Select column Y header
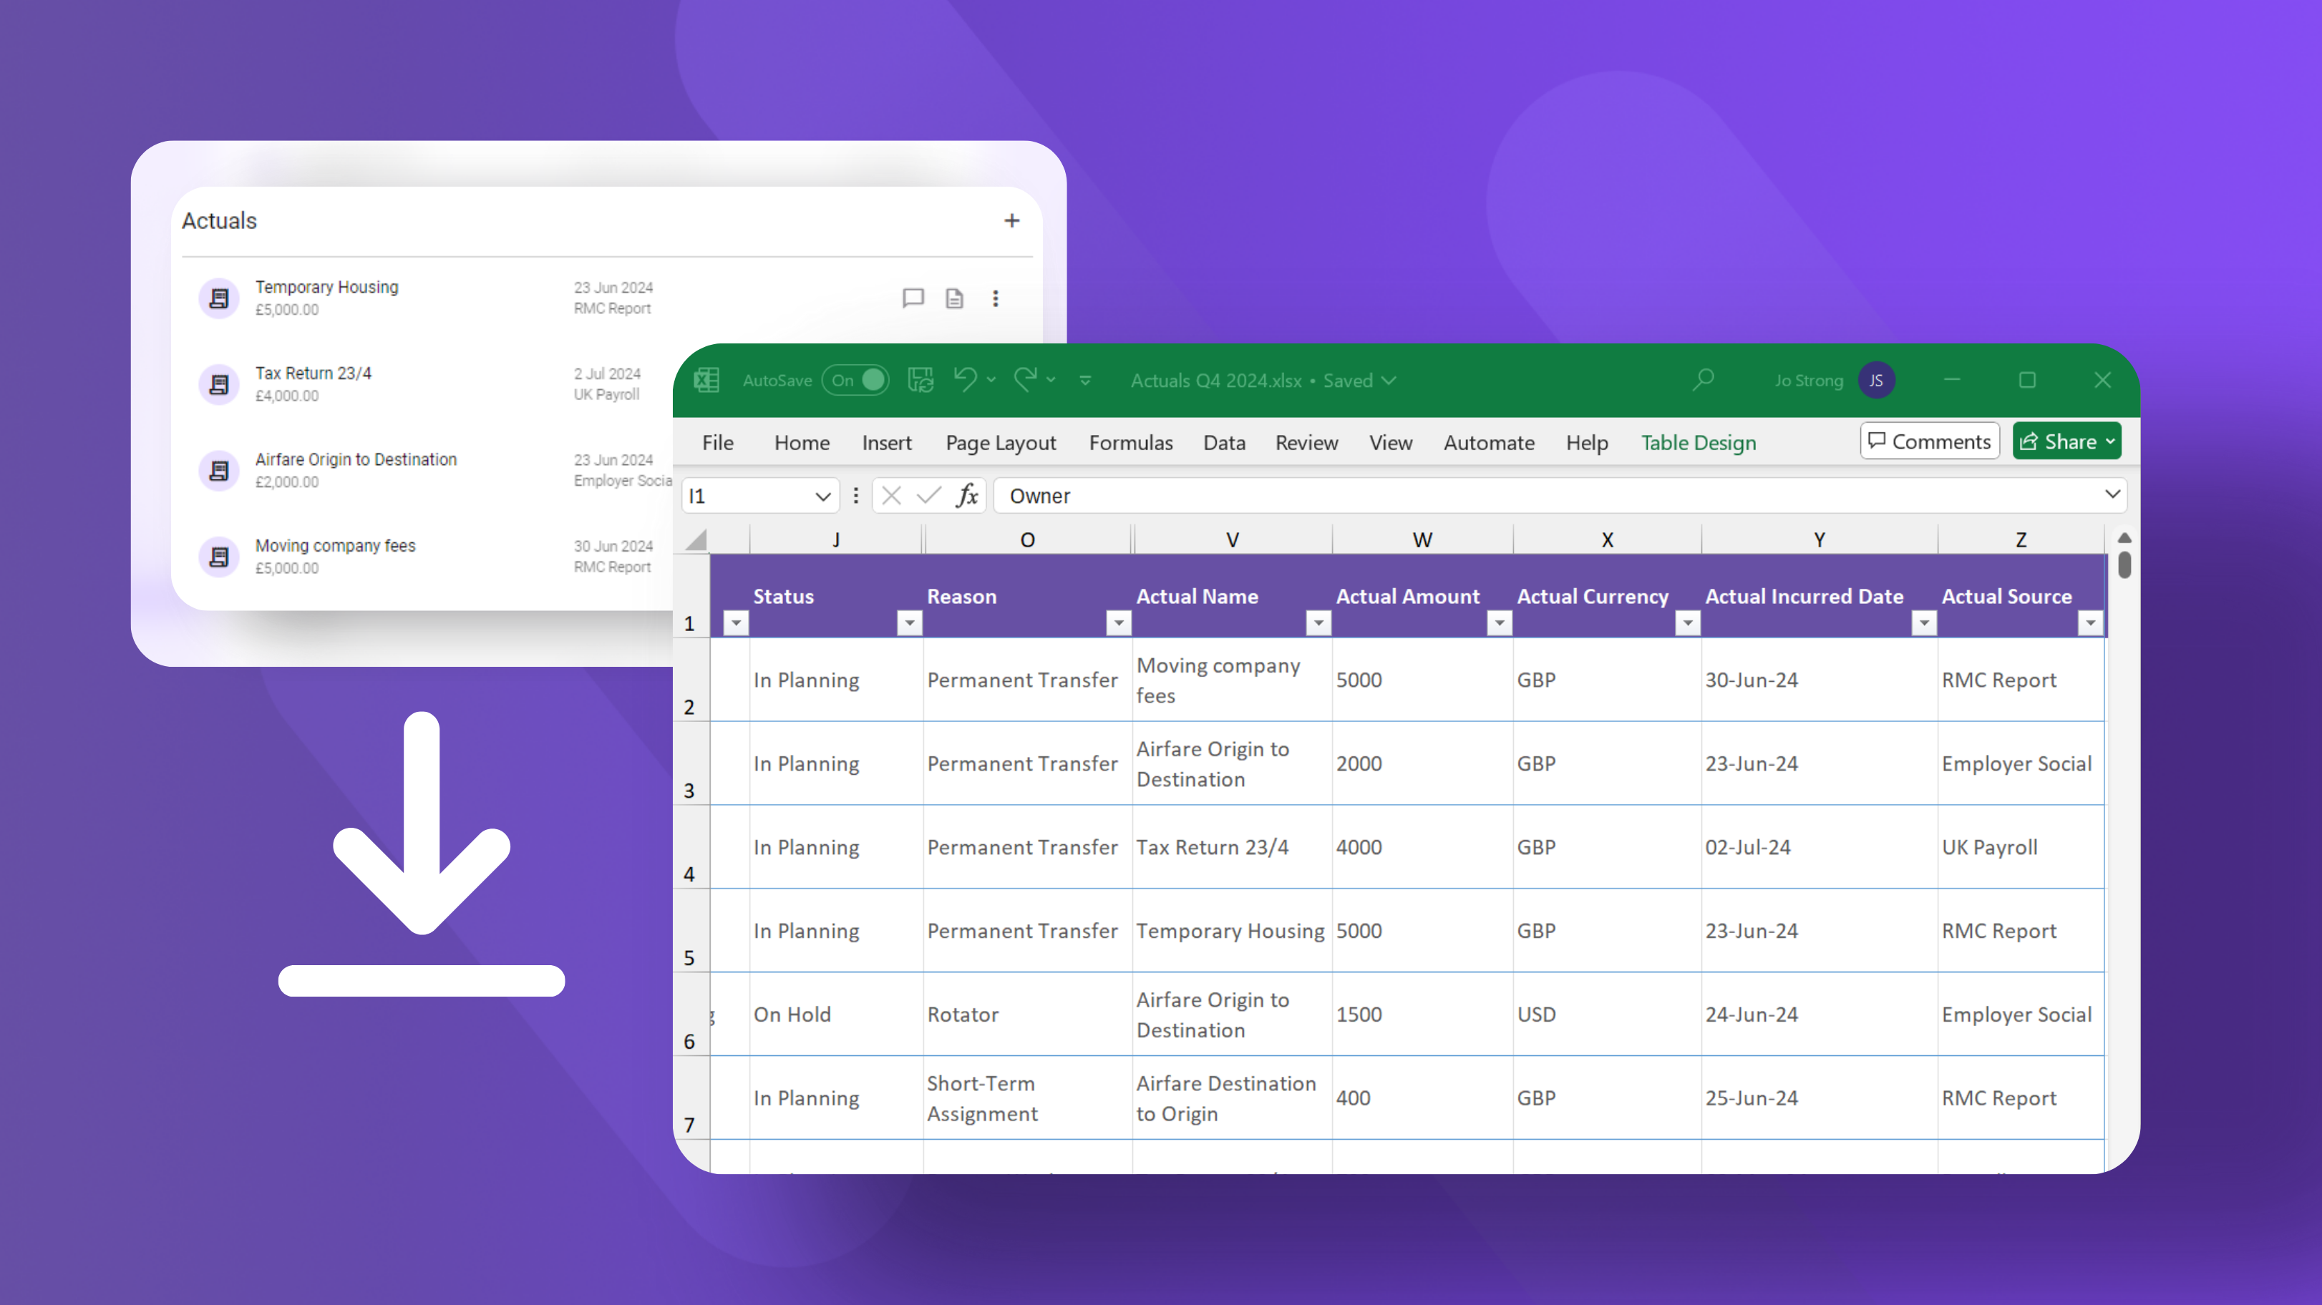Viewport: 2322px width, 1305px height. tap(1819, 540)
